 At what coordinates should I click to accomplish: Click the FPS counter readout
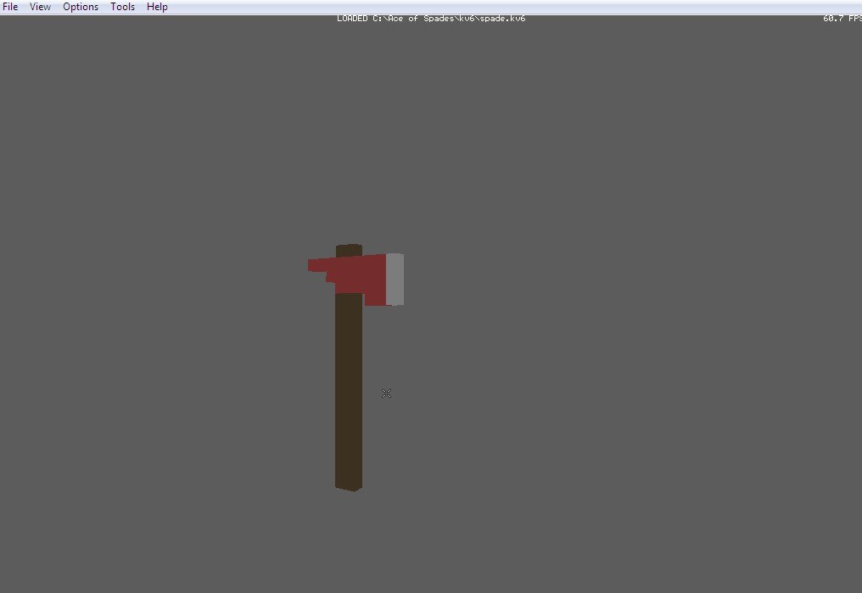coord(841,19)
